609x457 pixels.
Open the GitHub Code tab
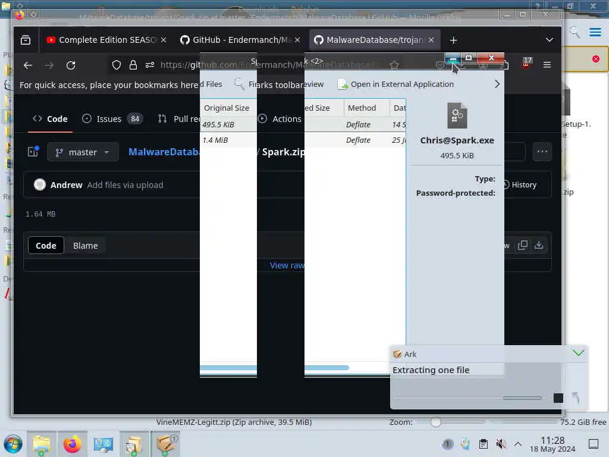[51, 119]
